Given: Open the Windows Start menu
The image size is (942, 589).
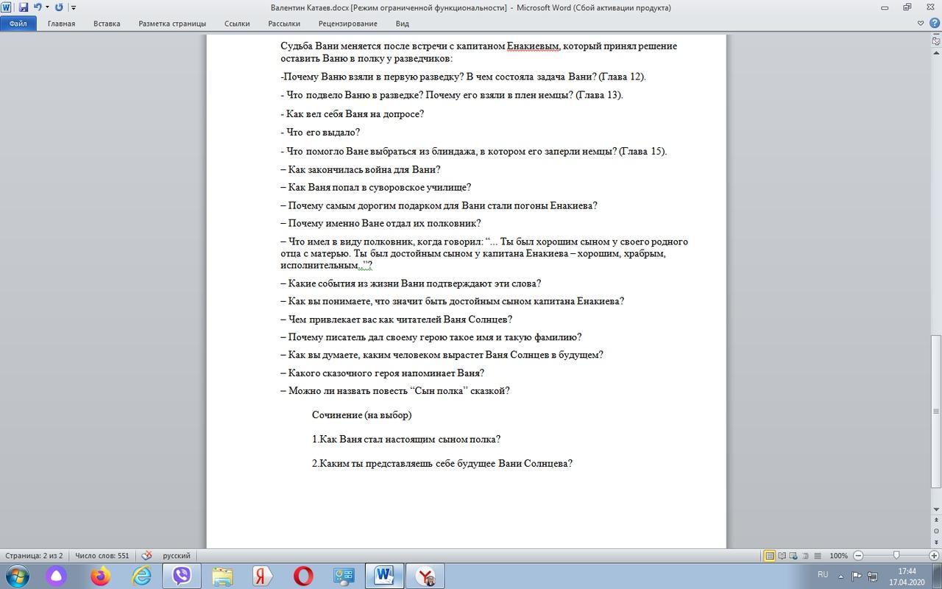Looking at the screenshot, I should (x=17, y=576).
